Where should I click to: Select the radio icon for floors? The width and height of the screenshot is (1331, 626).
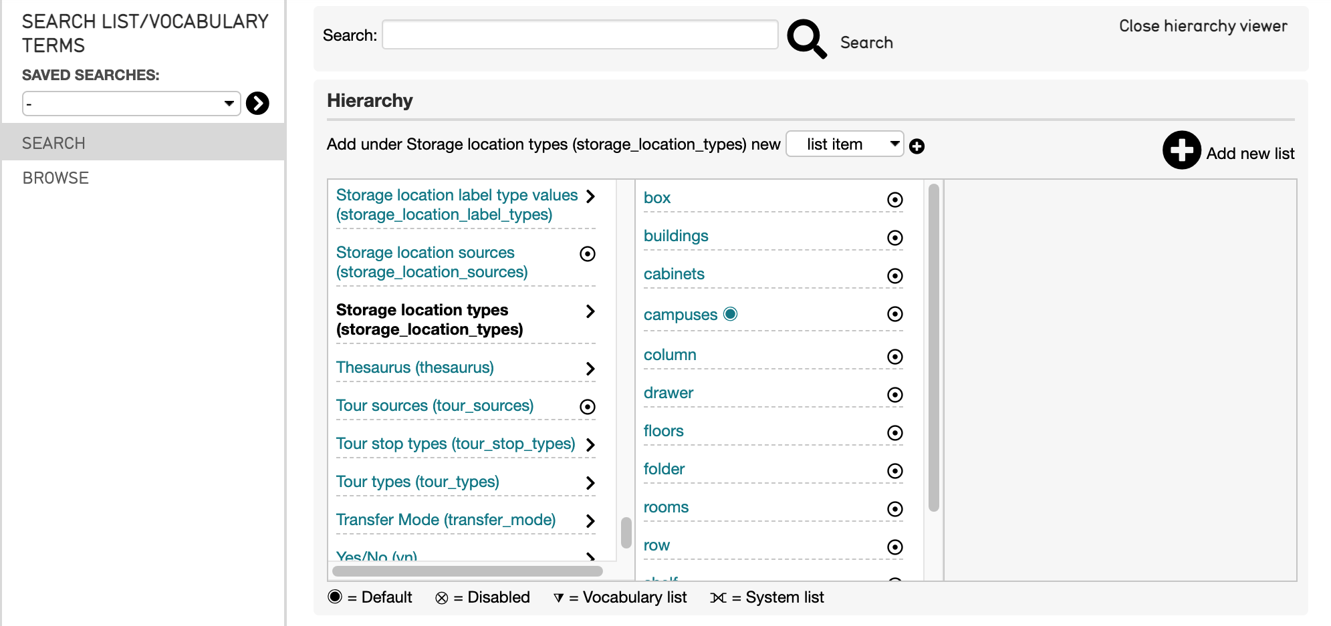click(894, 433)
